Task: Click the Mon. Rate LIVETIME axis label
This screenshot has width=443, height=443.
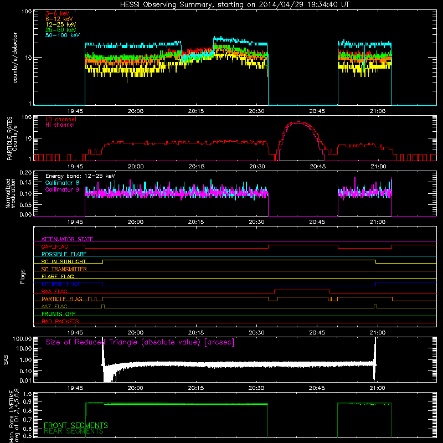Action: coord(14,415)
